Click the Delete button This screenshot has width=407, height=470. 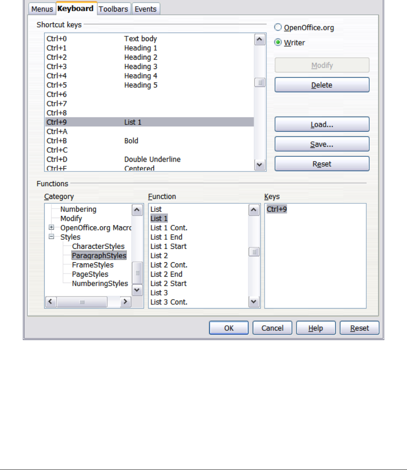point(322,85)
